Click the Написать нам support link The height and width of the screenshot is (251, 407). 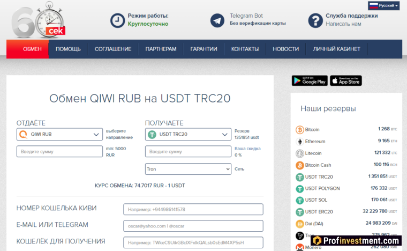343,24
